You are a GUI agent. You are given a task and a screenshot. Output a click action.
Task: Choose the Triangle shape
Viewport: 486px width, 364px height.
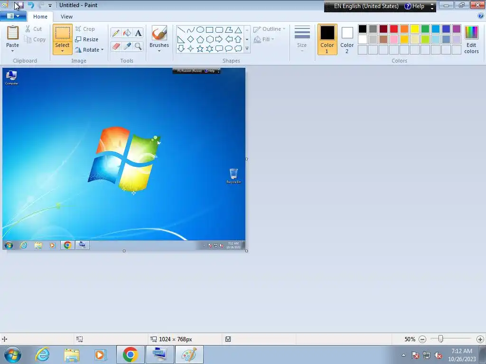click(238, 30)
